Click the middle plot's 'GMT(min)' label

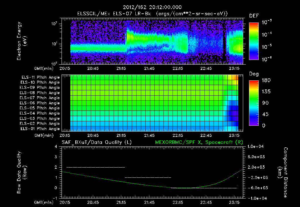tap(44, 135)
